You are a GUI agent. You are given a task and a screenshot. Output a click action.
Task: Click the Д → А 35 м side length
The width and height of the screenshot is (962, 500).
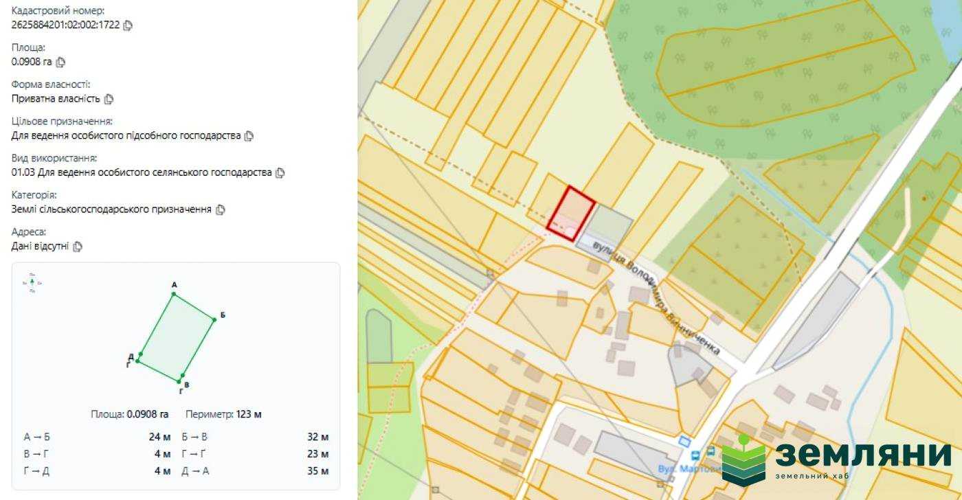pos(255,471)
